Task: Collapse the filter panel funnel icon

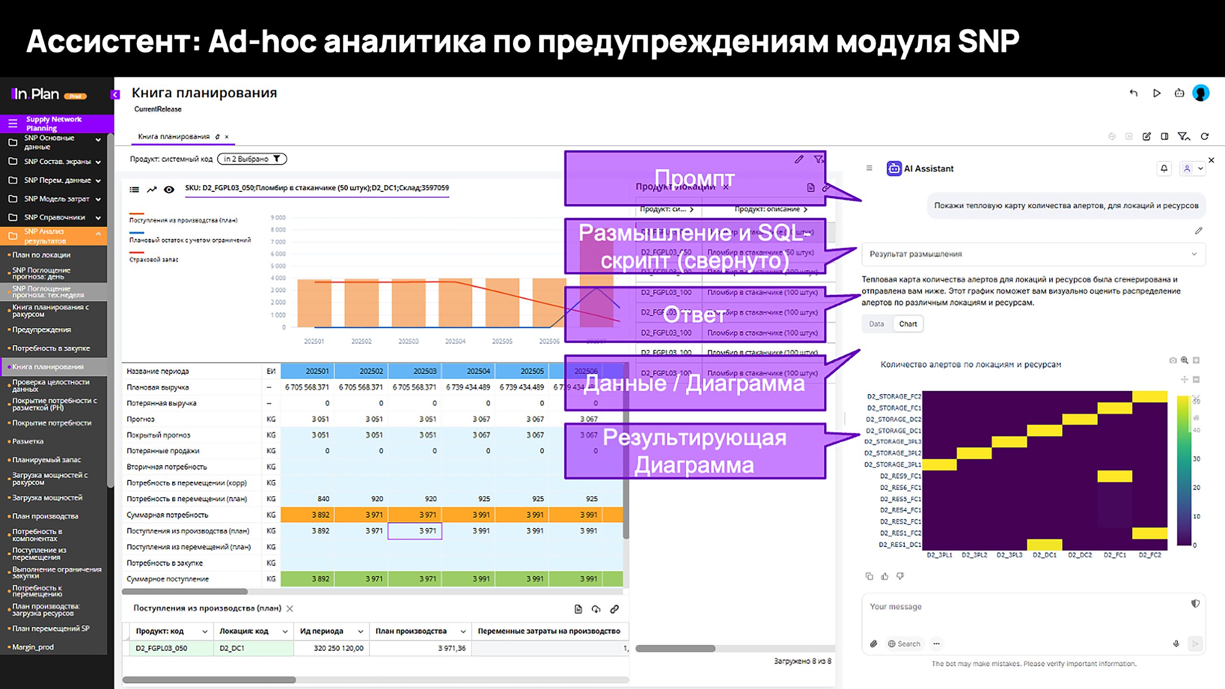Action: 1184,136
